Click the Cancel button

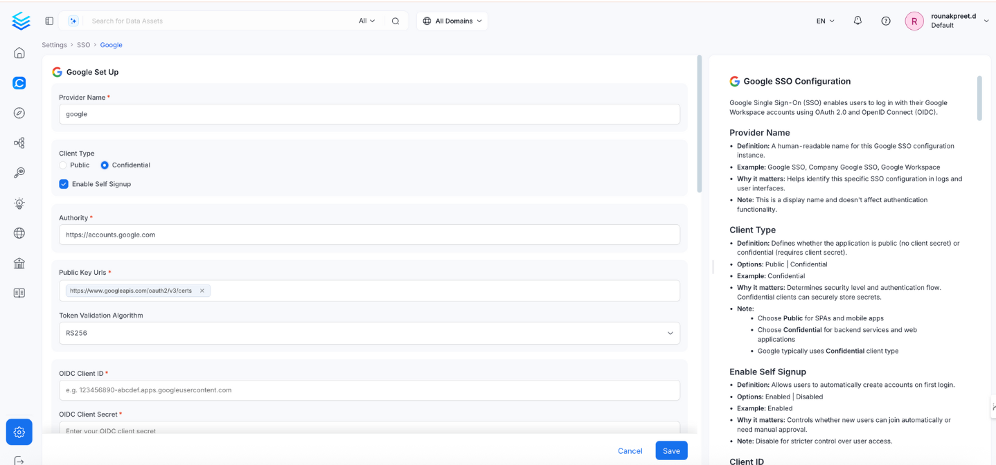point(630,450)
